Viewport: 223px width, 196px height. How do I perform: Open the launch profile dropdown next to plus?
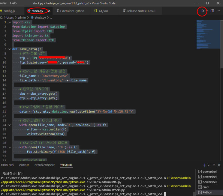tap(209, 165)
